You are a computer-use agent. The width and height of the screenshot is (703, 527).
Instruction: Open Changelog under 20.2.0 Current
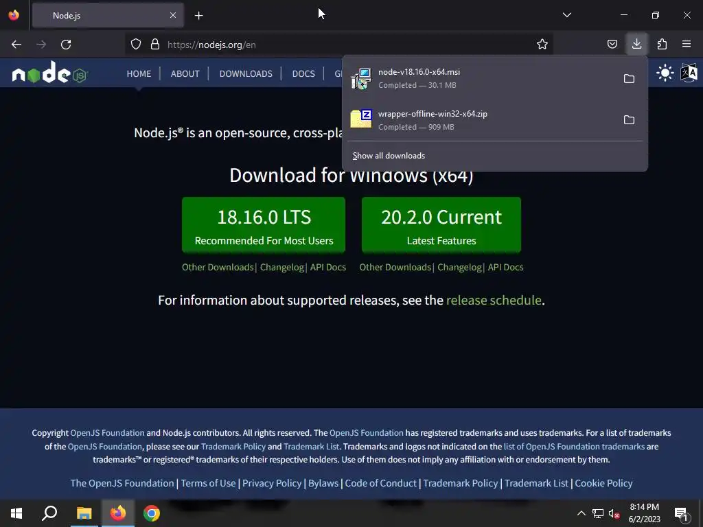pos(459,267)
